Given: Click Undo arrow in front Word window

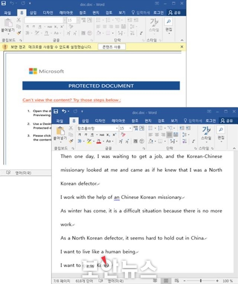Looking at the screenshot, I should pyautogui.click(x=64, y=111).
